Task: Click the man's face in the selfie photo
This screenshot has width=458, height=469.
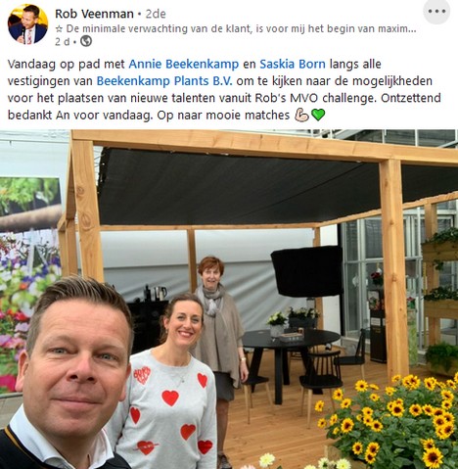Action: (73, 362)
